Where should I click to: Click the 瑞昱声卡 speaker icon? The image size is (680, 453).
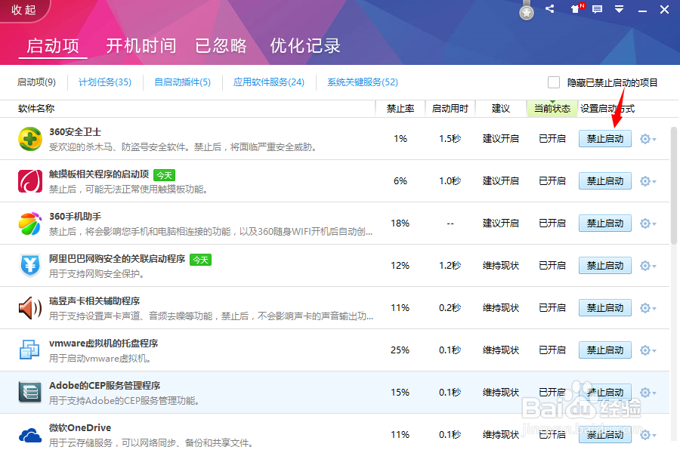tap(29, 308)
